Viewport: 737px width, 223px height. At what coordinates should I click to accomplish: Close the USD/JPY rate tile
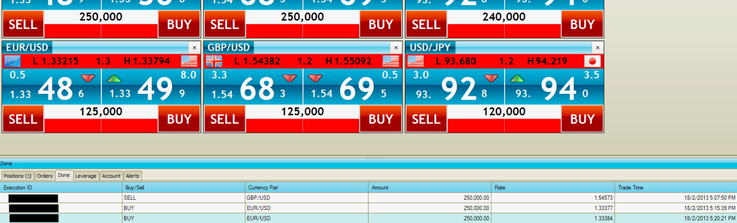click(598, 48)
